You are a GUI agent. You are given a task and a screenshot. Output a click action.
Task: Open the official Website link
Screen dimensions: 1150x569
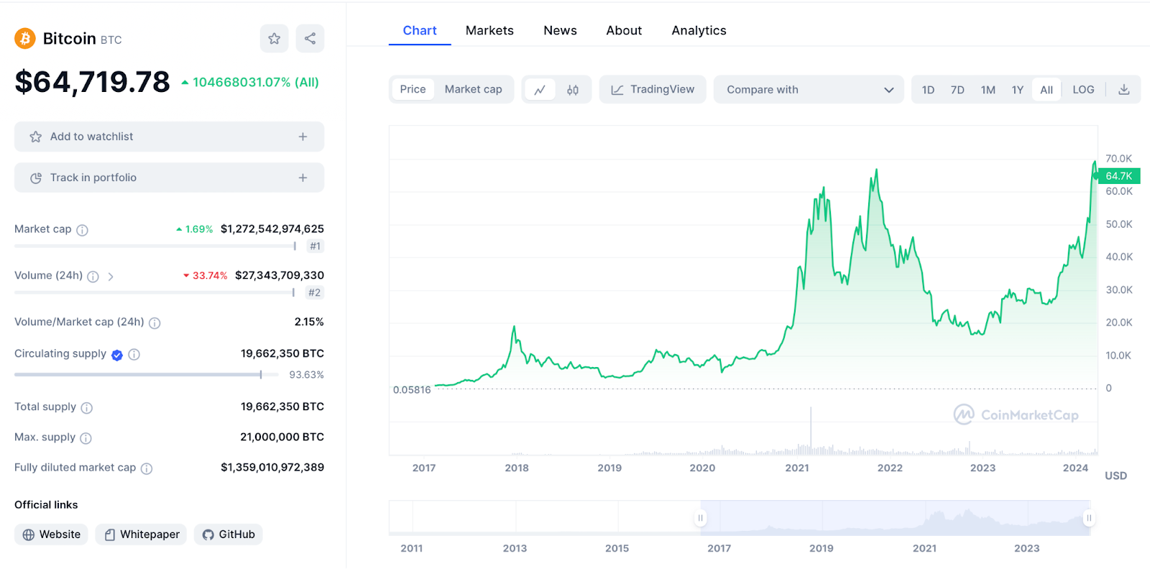point(51,535)
